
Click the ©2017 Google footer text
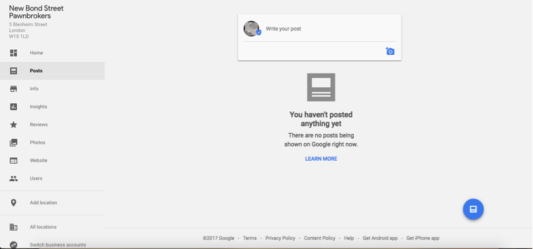point(218,238)
